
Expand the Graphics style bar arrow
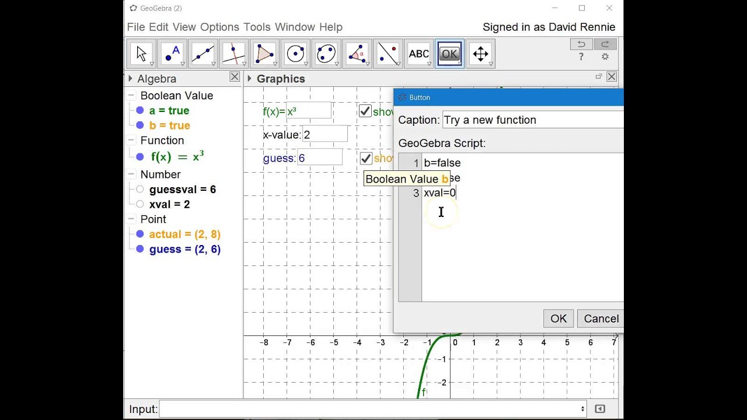click(250, 78)
